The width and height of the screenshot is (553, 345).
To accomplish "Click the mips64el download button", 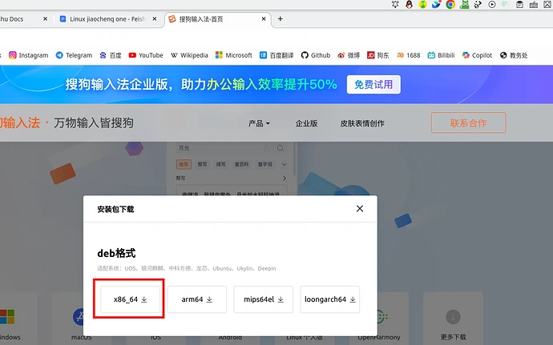I will pyautogui.click(x=263, y=299).
